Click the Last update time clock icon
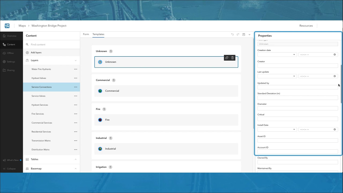The image size is (343, 193). tap(335, 76)
